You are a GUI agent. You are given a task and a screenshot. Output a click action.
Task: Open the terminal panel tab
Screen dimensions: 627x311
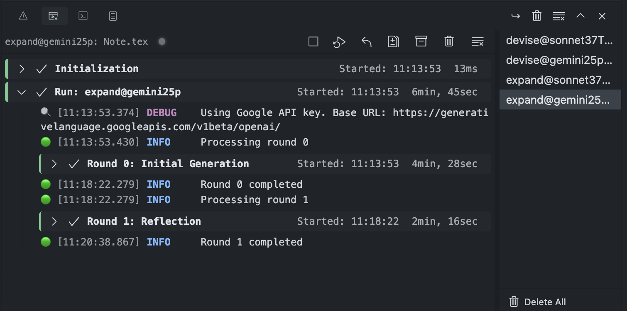coord(83,16)
